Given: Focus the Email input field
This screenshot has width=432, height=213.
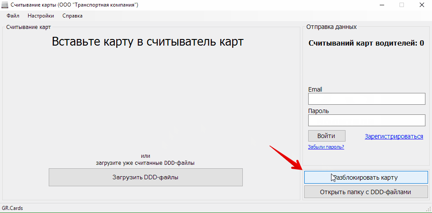Looking at the screenshot, I should pos(367,99).
